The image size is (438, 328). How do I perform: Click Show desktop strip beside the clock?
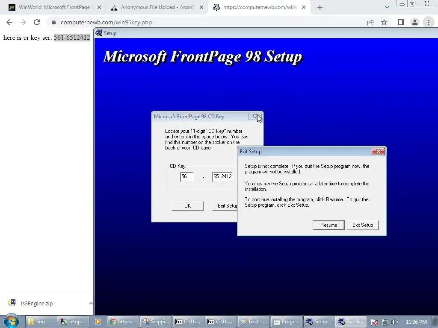pos(435,322)
